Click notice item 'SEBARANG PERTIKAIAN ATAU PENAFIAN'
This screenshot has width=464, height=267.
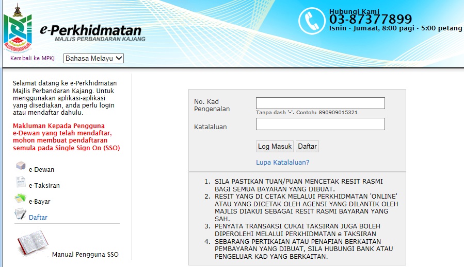point(303,249)
